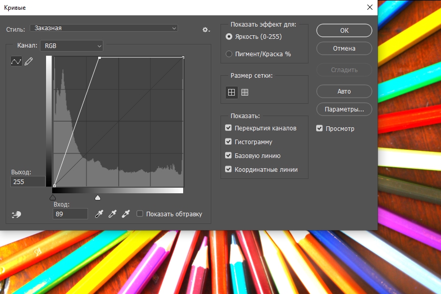Click the white point slider triangle

tap(98, 197)
